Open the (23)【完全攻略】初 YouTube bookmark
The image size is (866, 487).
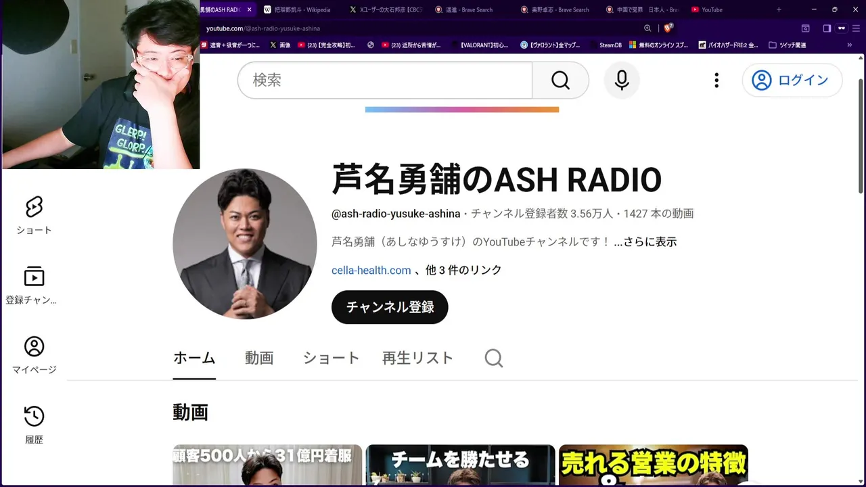click(x=326, y=45)
